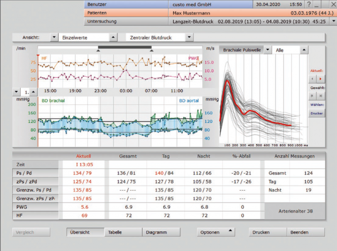Viewport: 337px width, 251px height.
Task: Open the Optionen menu
Action: point(216,232)
